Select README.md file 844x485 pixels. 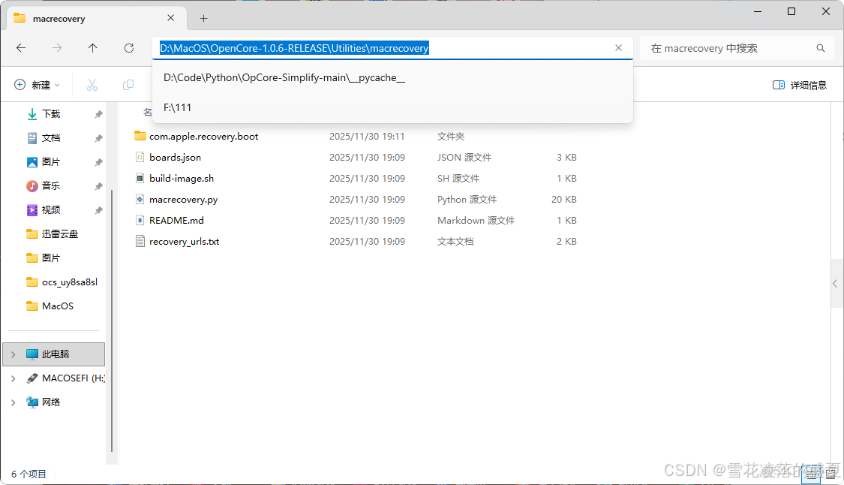click(x=176, y=221)
